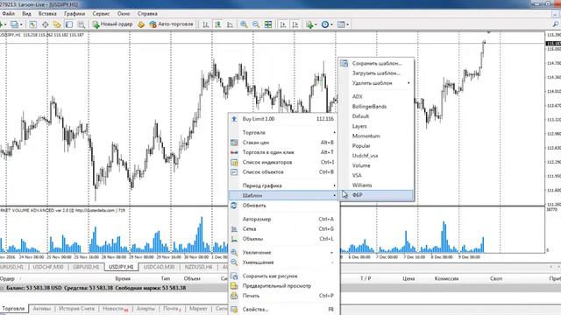Open dropdown arrow next to templates icon
The height and width of the screenshot is (315, 561).
[x=347, y=24]
